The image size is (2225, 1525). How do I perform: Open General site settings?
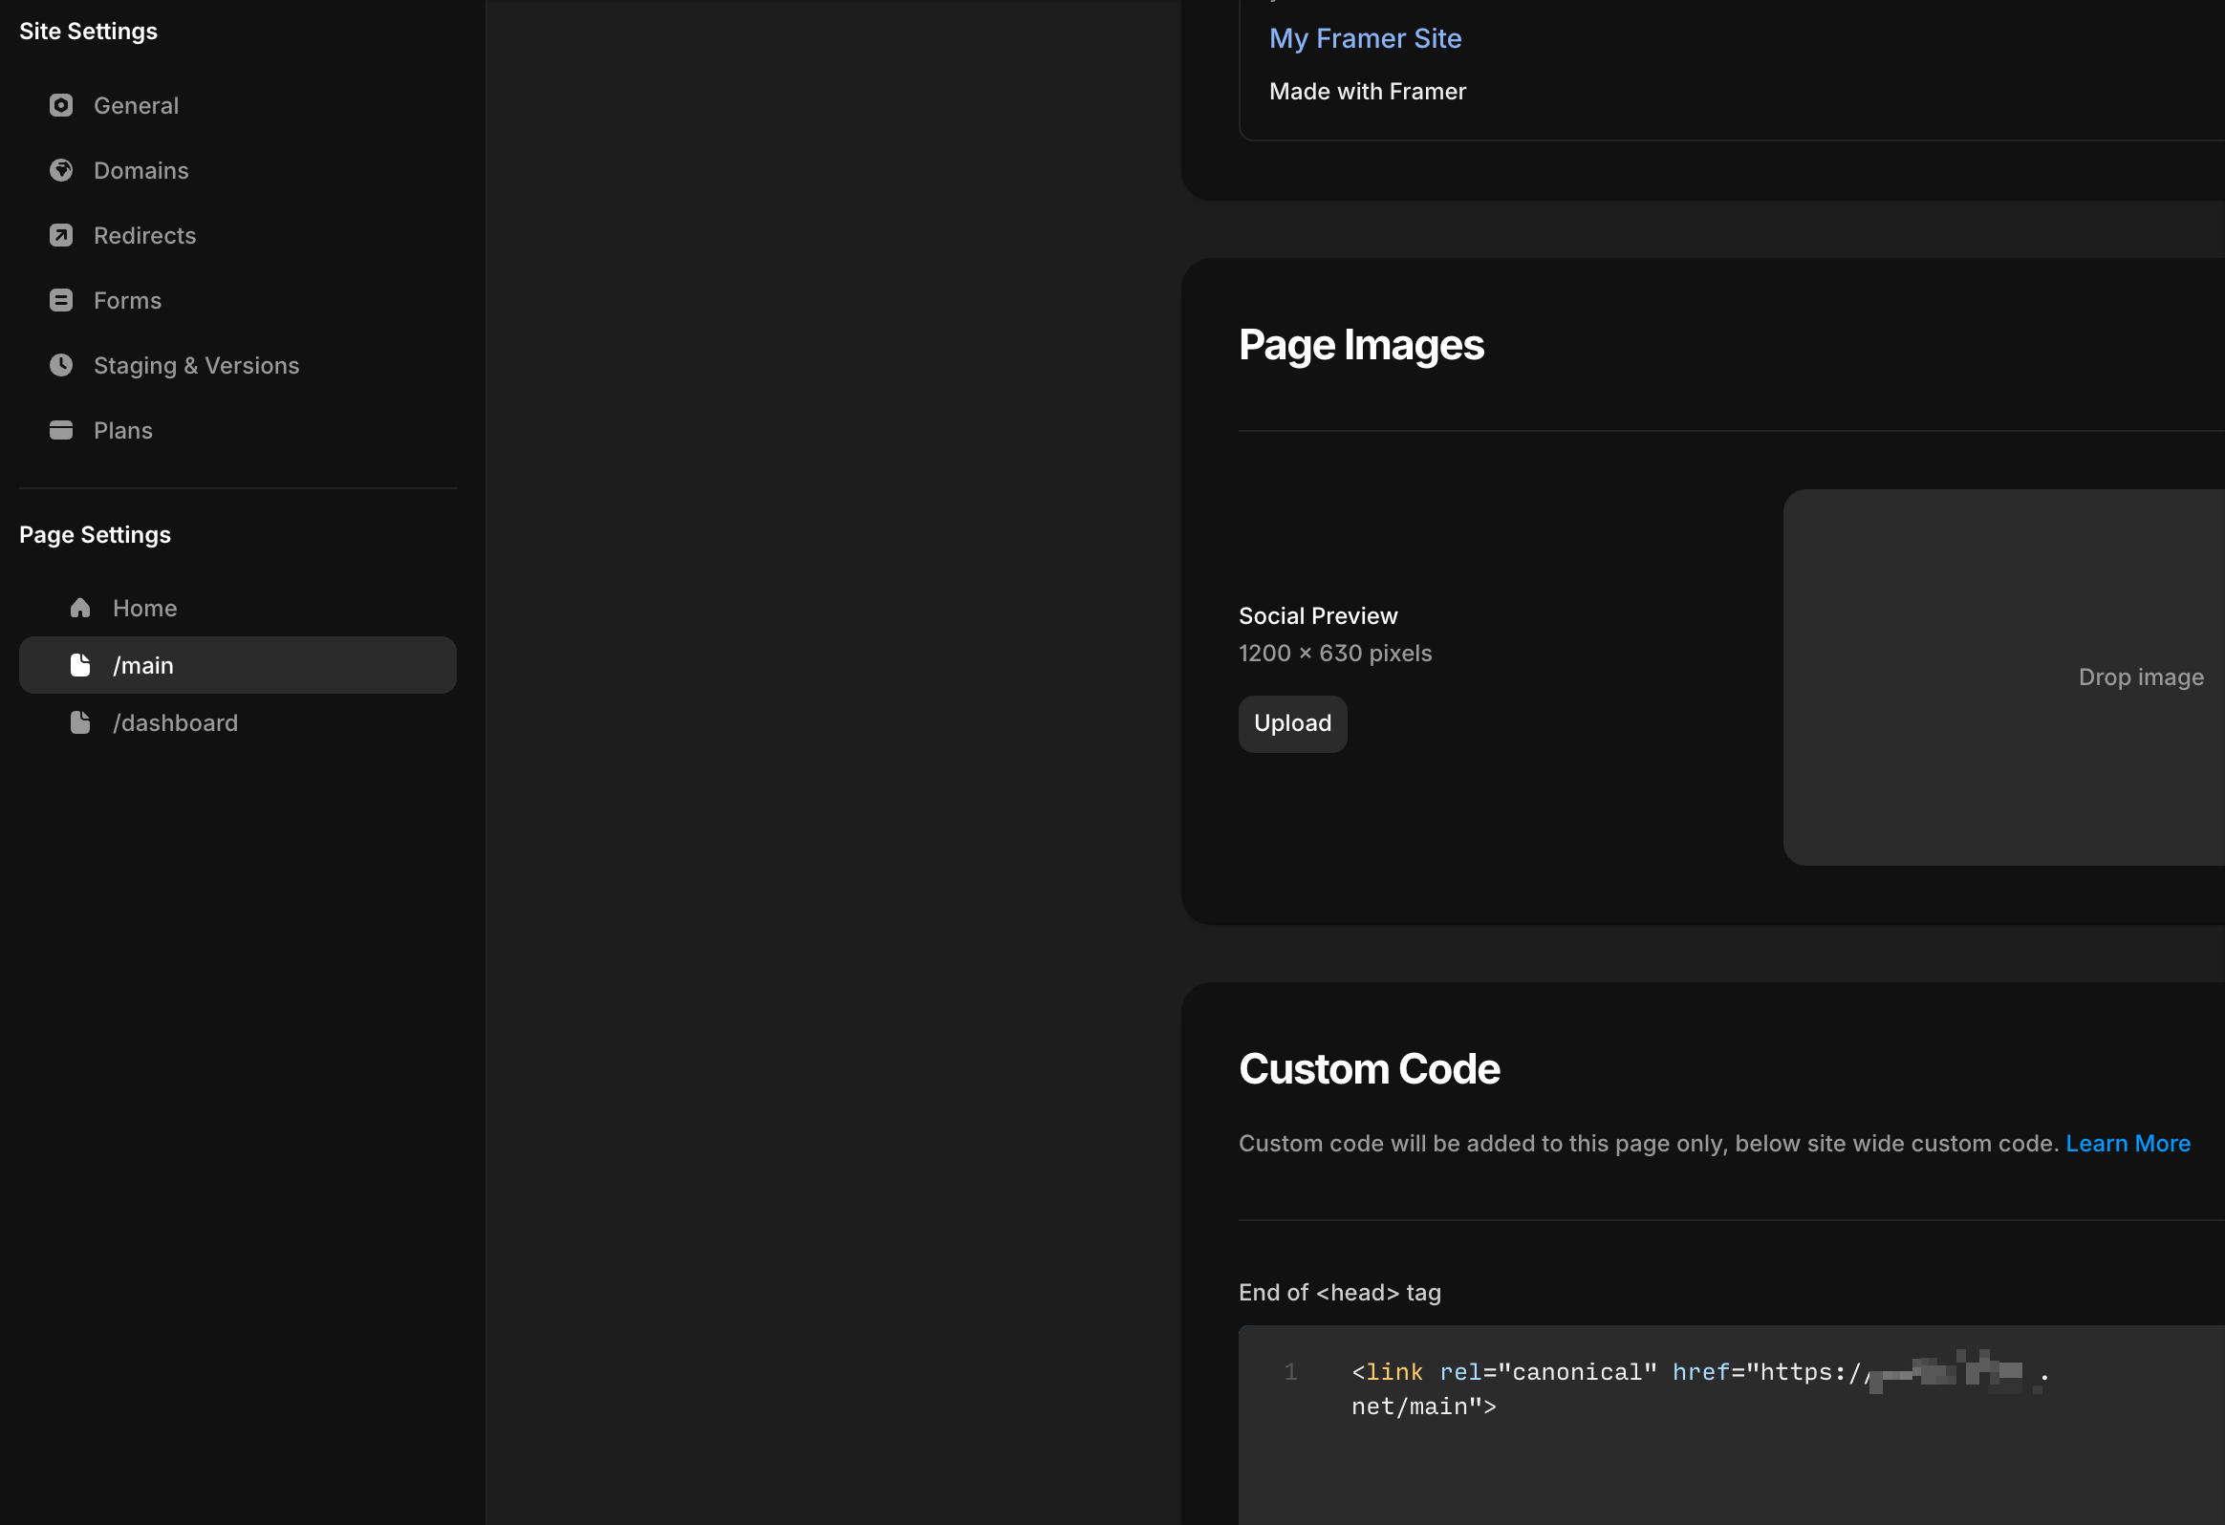point(136,105)
